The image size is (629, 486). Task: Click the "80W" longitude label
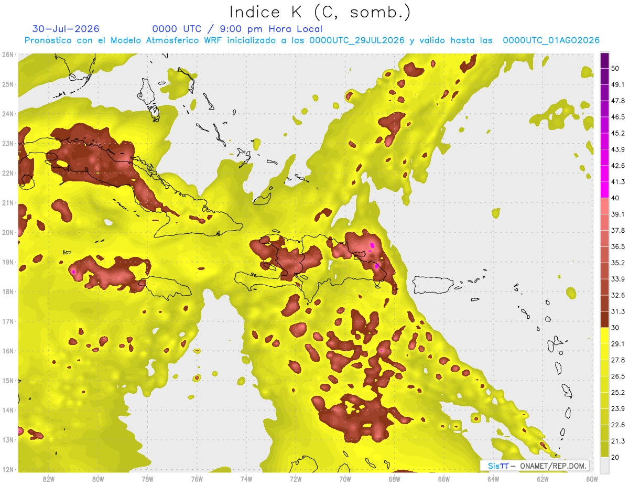98,479
